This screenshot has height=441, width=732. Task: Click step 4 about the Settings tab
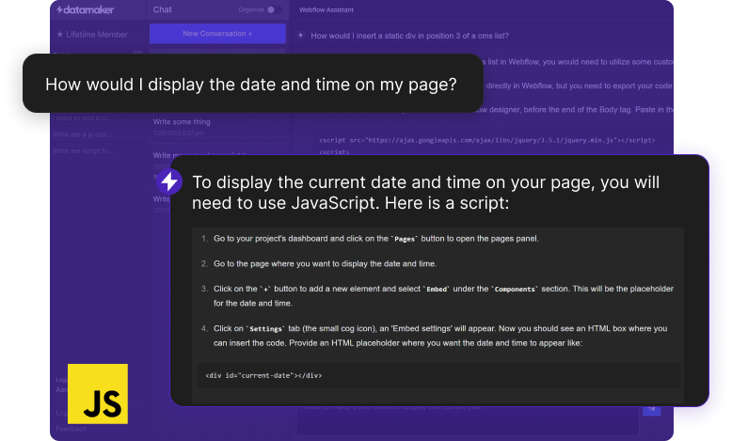tap(440, 336)
